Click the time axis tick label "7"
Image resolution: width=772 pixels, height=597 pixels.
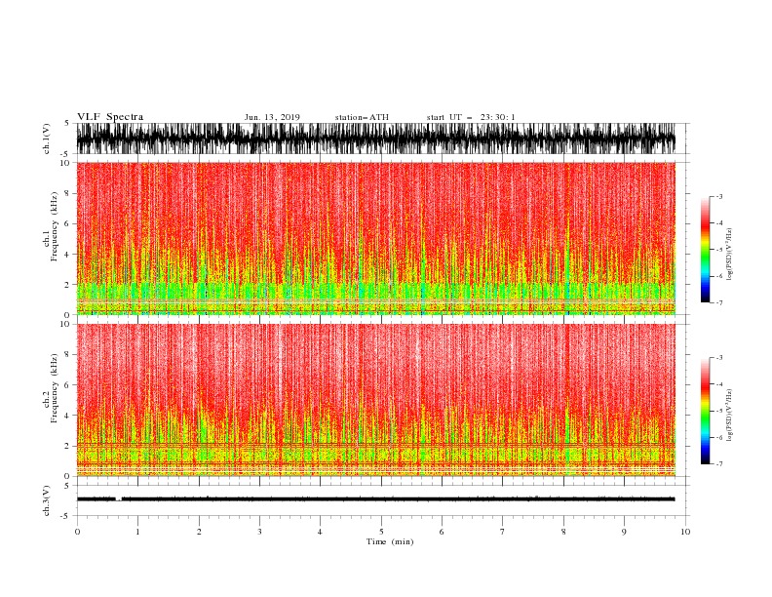[x=503, y=532]
